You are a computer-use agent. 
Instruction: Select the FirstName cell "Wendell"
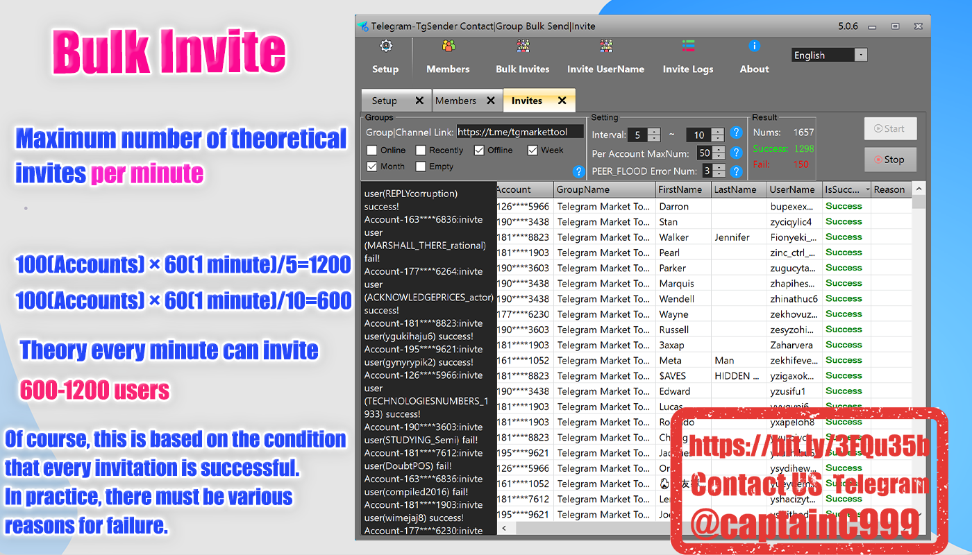click(x=684, y=299)
